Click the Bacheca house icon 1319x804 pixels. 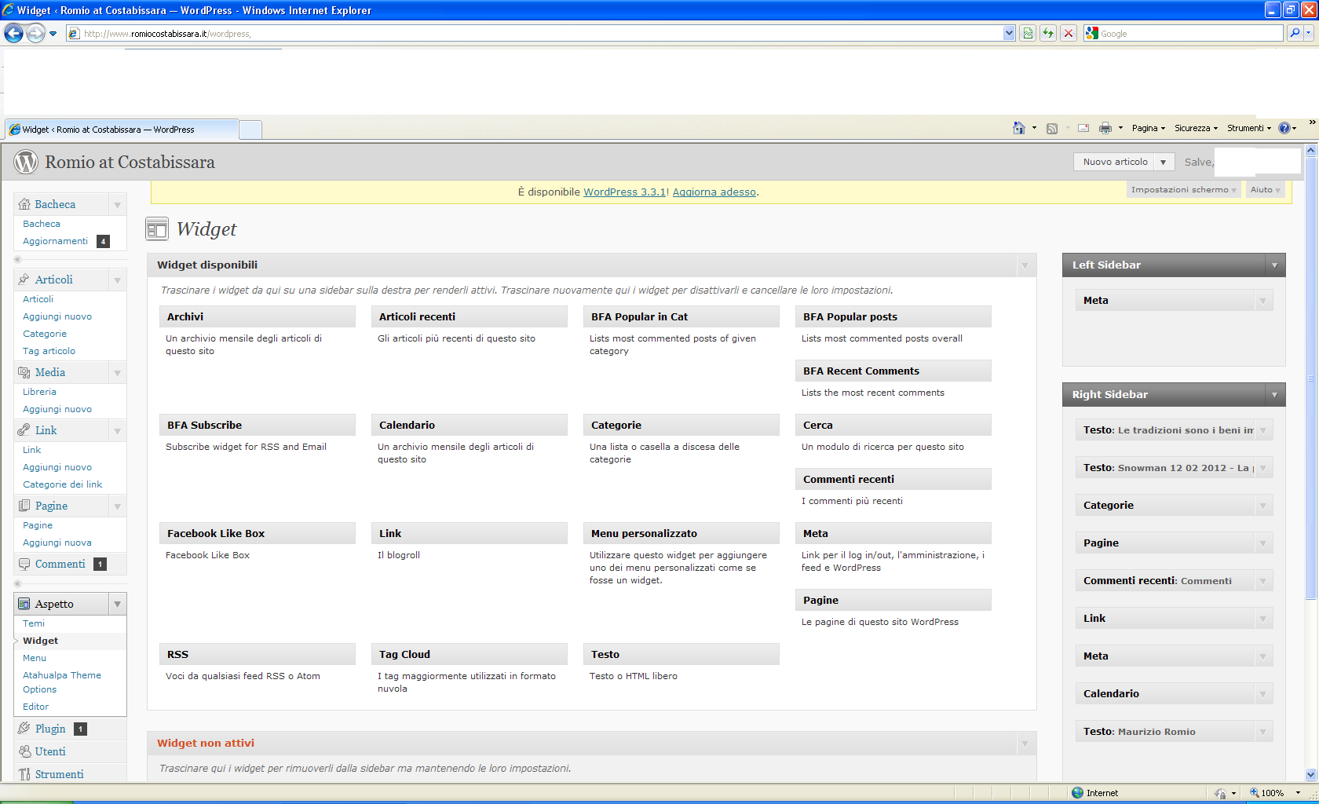24,204
